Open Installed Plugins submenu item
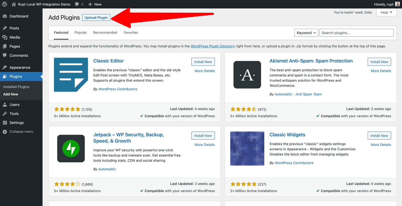 point(16,87)
